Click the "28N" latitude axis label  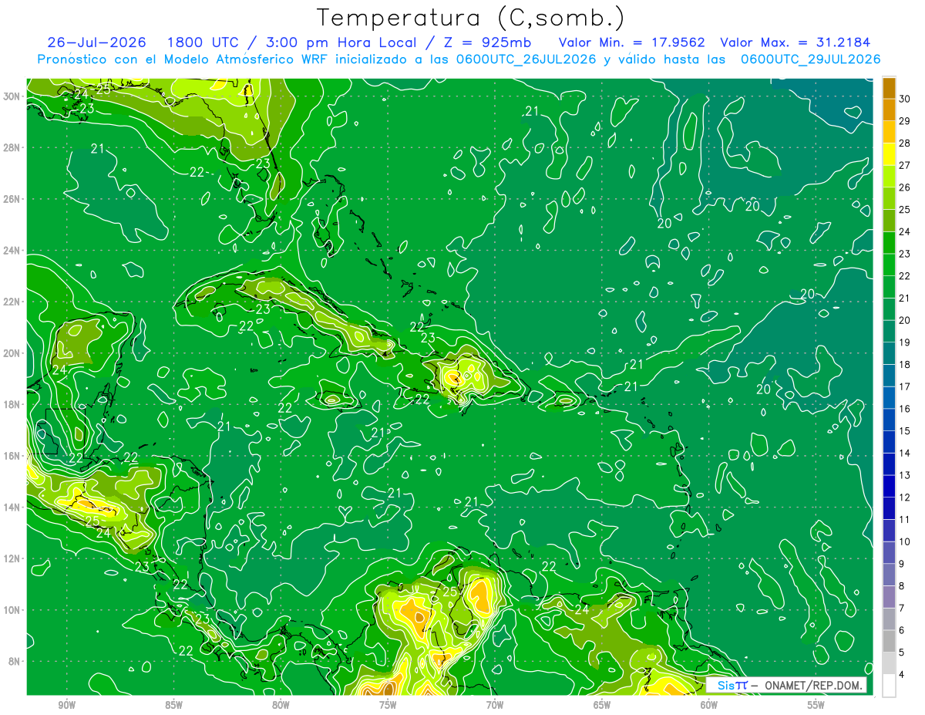pyautogui.click(x=12, y=147)
